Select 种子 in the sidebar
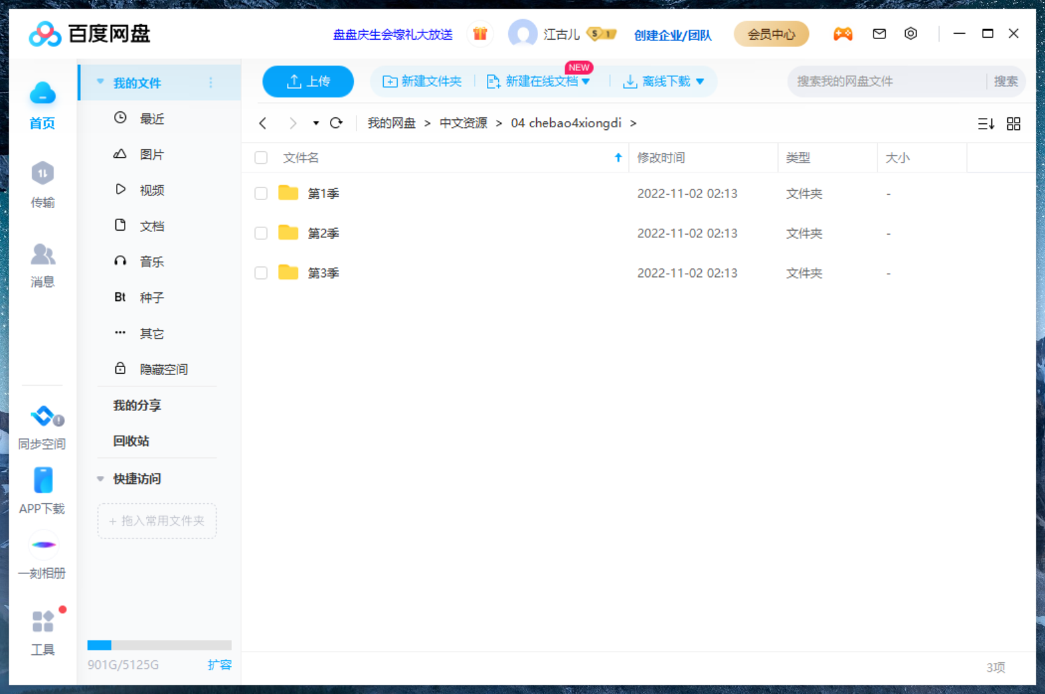 coord(152,298)
